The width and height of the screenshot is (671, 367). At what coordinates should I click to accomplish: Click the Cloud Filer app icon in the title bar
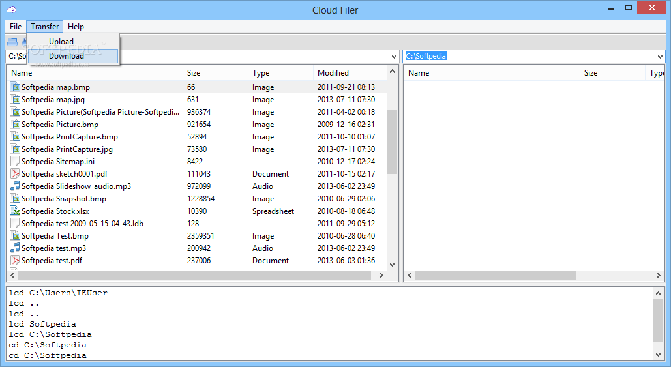[12, 9]
